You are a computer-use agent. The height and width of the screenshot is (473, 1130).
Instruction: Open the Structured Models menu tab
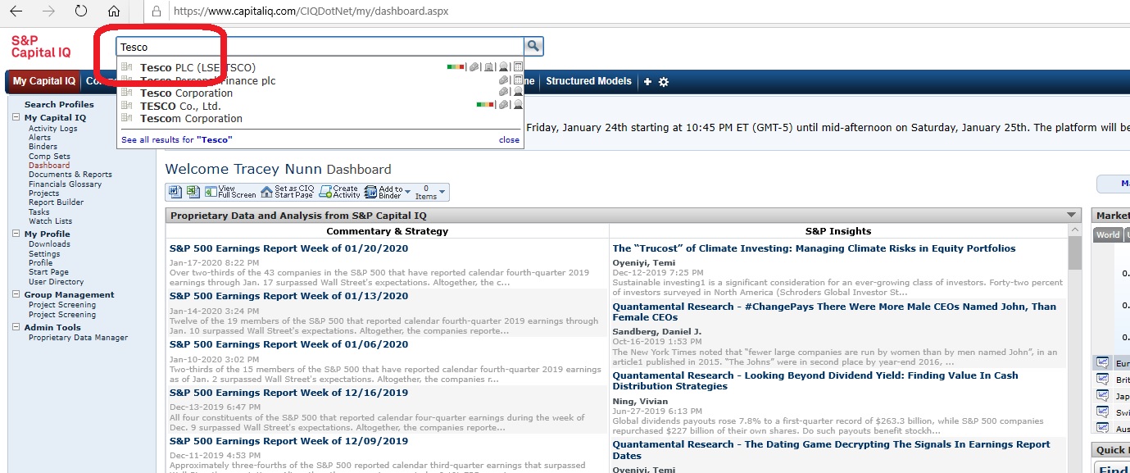tap(588, 81)
